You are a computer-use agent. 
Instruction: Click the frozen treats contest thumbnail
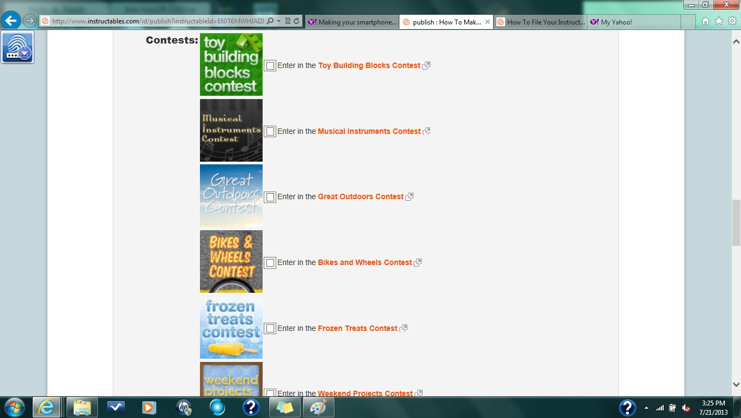pos(231,327)
